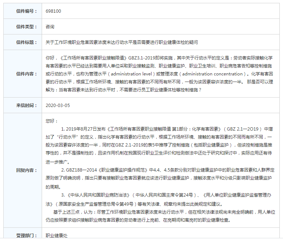Click the 信件编号 row label

tap(26, 11)
